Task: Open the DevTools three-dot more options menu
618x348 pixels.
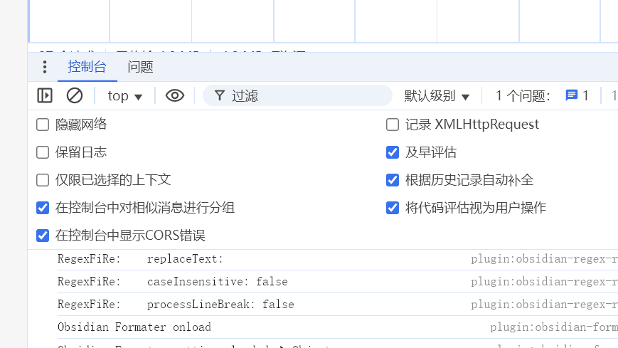Action: pos(45,67)
